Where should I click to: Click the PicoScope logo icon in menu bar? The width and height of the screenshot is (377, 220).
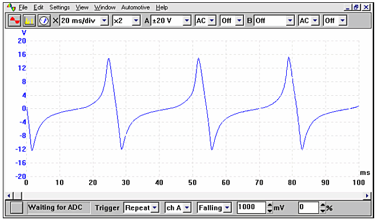[x=11, y=7]
